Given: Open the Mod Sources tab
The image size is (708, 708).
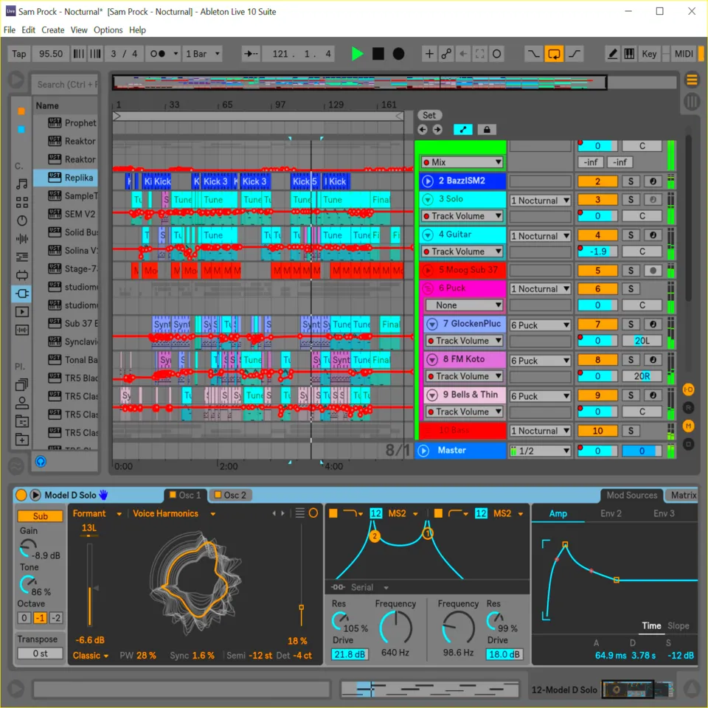Looking at the screenshot, I should [x=631, y=496].
